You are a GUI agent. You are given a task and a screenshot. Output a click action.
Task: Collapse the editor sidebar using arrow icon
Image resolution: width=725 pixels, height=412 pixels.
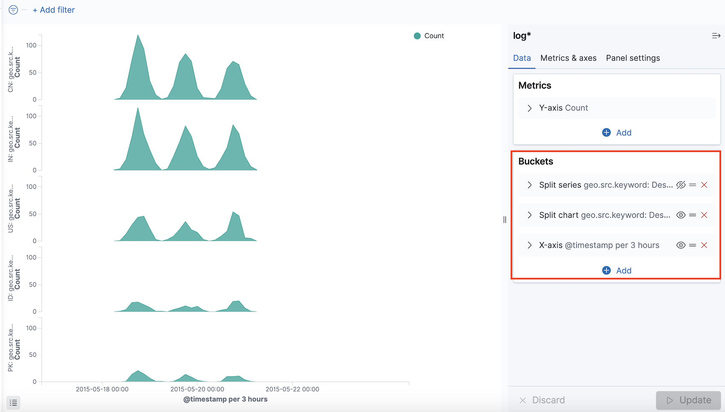tap(716, 36)
